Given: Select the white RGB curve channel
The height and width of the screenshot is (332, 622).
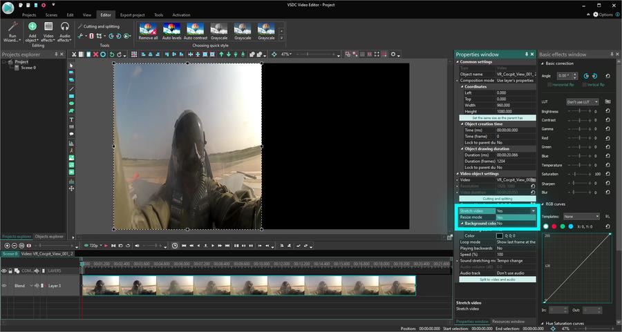Looking at the screenshot, I should [x=546, y=226].
